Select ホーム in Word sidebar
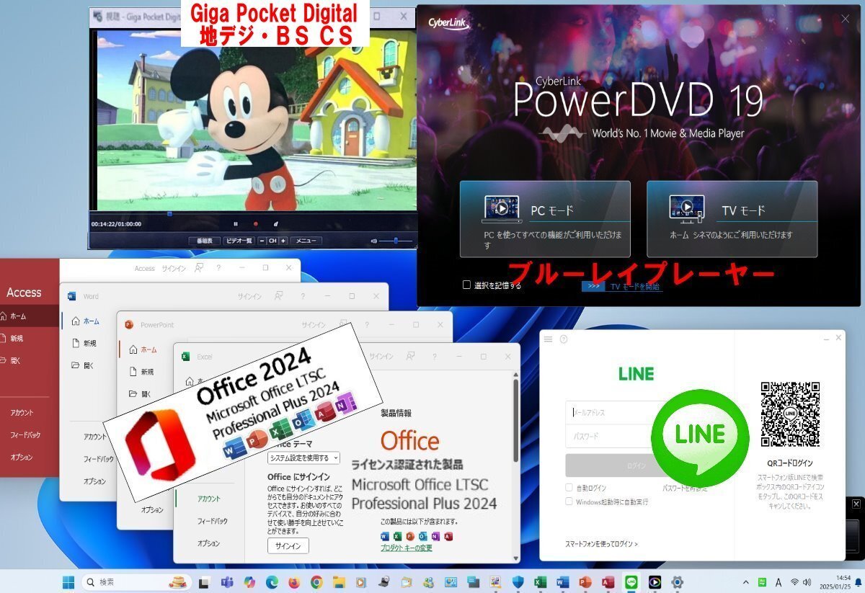The height and width of the screenshot is (593, 865). coord(85,321)
